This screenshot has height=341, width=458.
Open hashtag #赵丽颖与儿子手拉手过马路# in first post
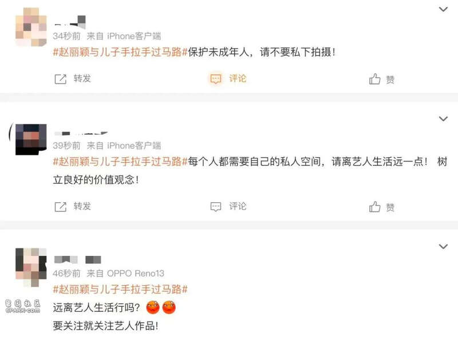120,52
